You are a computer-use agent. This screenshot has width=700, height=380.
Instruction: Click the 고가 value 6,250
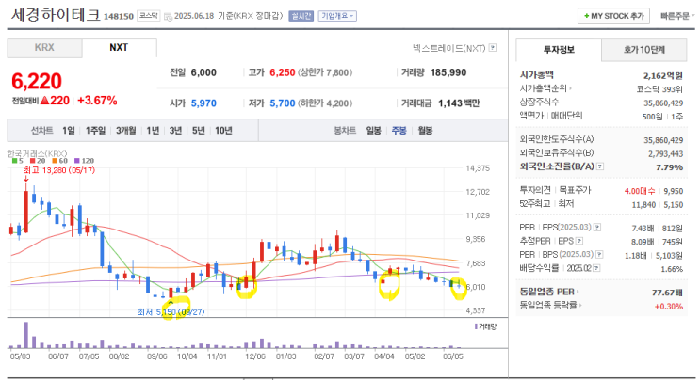coord(282,72)
